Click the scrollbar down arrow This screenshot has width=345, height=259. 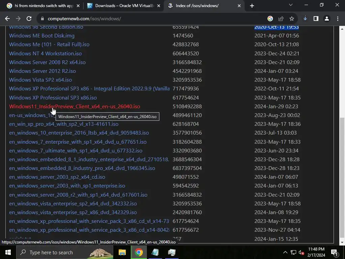(342, 242)
